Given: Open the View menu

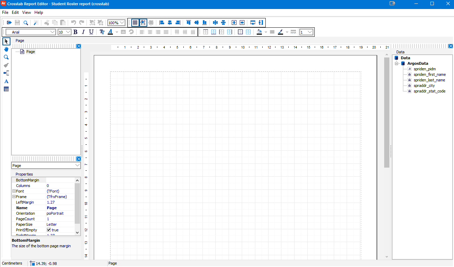Looking at the screenshot, I should 26,12.
